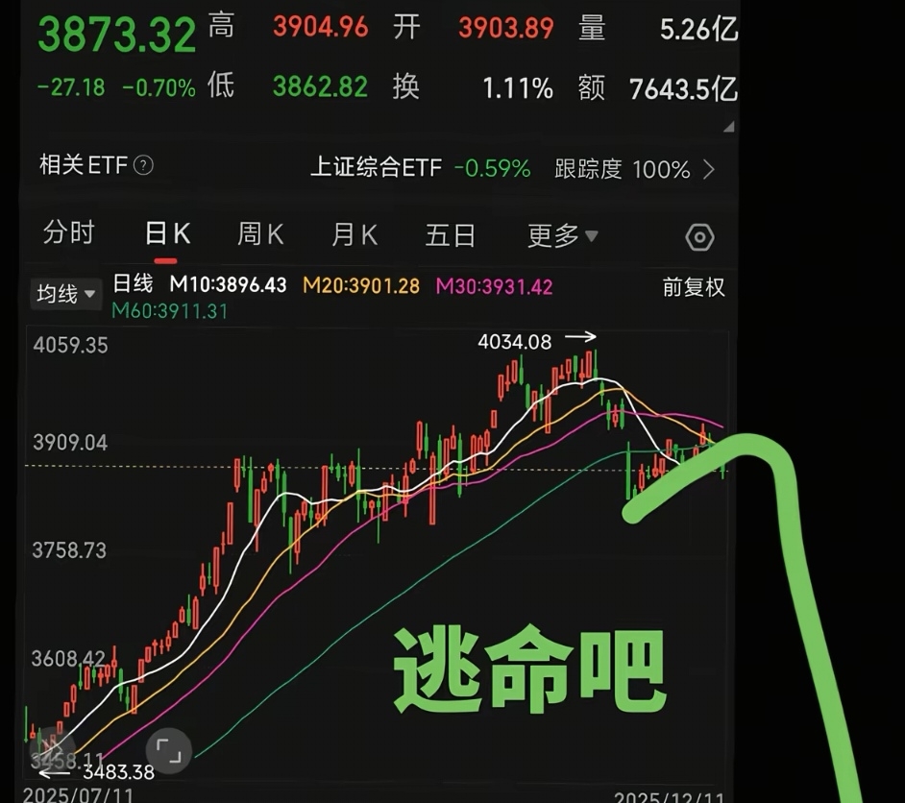Click the arrow beside 3483.38 low label
This screenshot has height=803, width=905.
click(54, 772)
